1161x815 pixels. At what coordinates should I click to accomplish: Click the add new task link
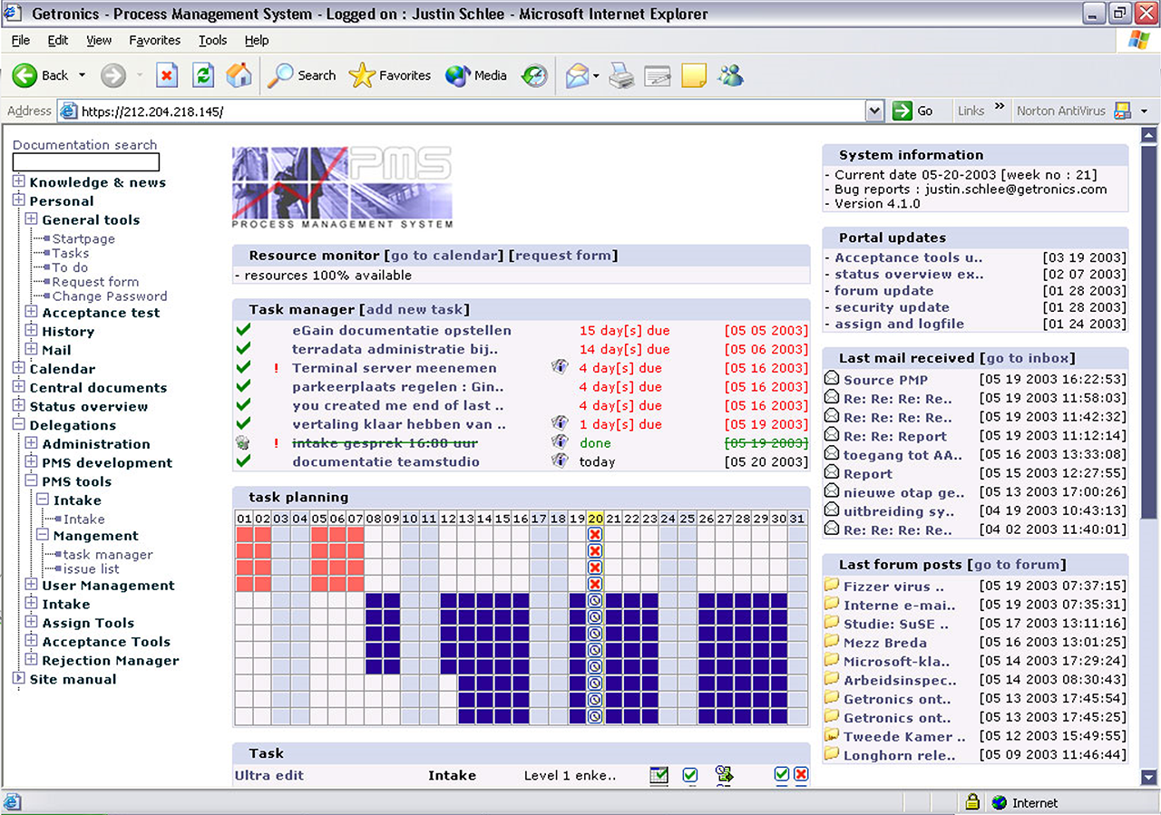pyautogui.click(x=415, y=309)
